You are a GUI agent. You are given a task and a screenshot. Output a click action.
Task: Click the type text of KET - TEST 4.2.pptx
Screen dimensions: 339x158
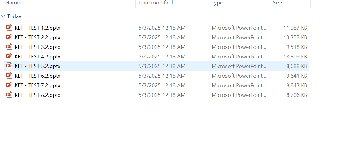tap(239, 57)
